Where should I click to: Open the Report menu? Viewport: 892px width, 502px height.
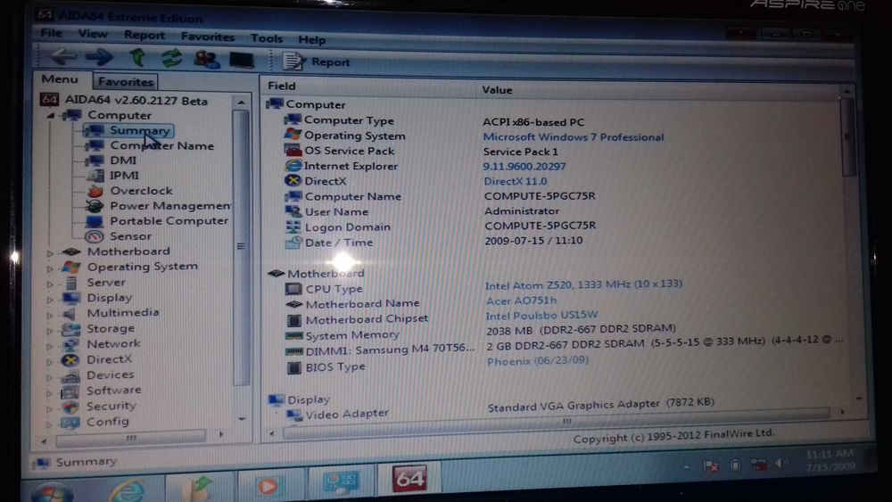point(145,36)
